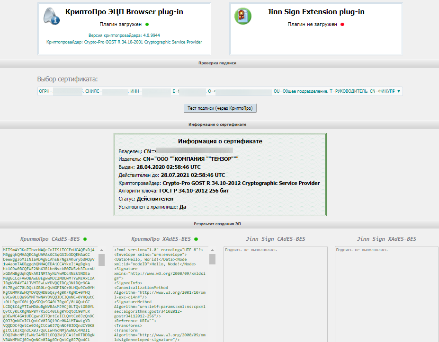The image size is (439, 342).
Task: Click the <SignatureMethod line in XAdES output
Action: pyautogui.click(x=133, y=302)
